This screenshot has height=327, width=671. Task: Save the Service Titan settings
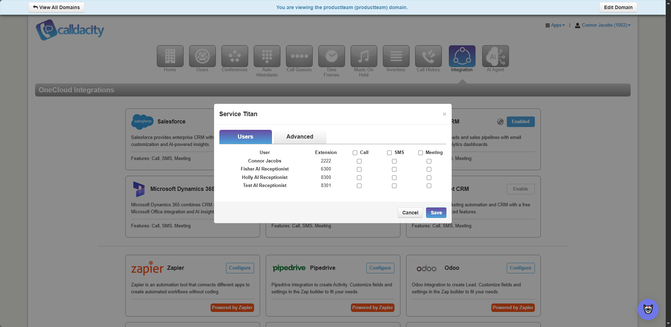tap(436, 213)
